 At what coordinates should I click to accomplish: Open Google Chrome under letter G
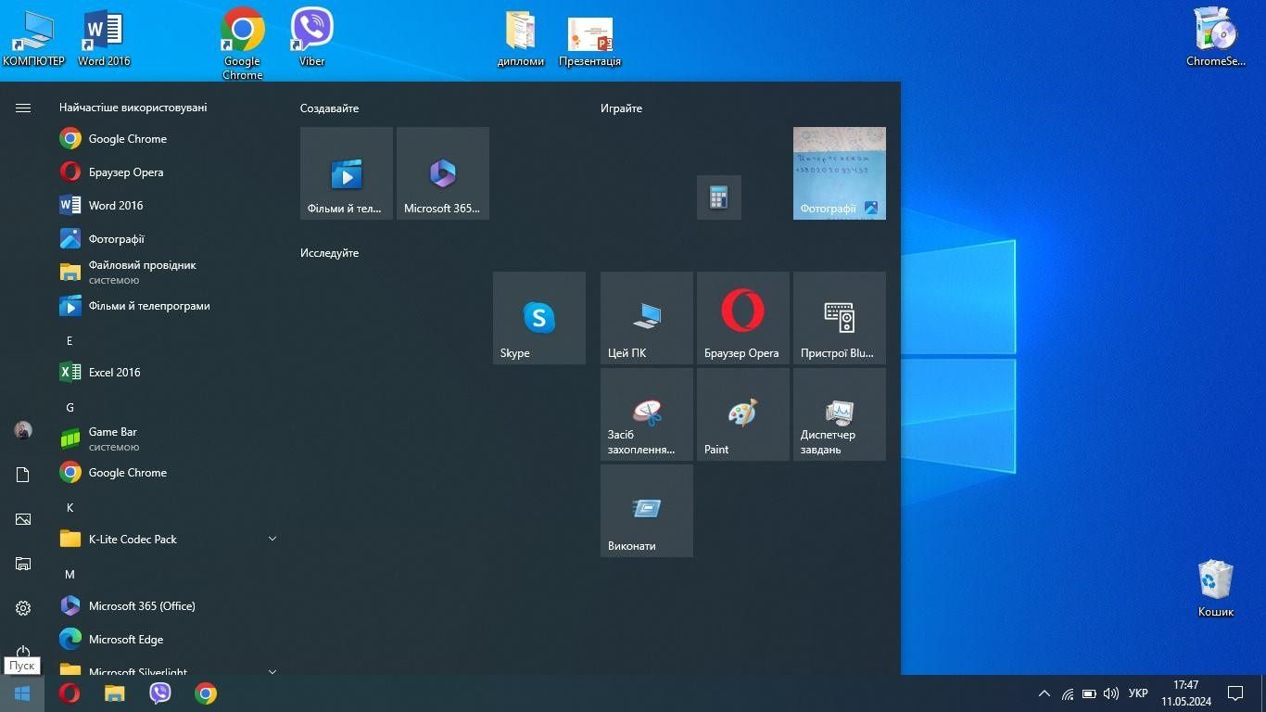[x=167, y=473]
